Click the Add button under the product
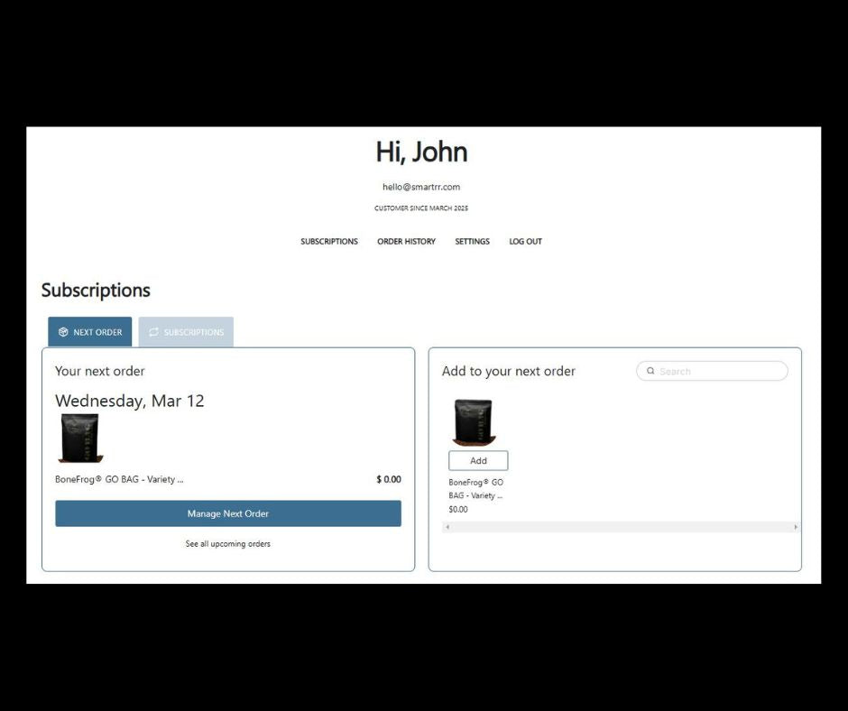 click(x=478, y=461)
